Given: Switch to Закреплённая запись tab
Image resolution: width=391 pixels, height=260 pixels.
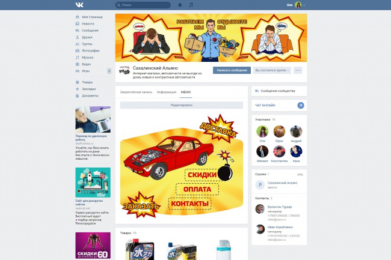Looking at the screenshot, I should click(136, 92).
